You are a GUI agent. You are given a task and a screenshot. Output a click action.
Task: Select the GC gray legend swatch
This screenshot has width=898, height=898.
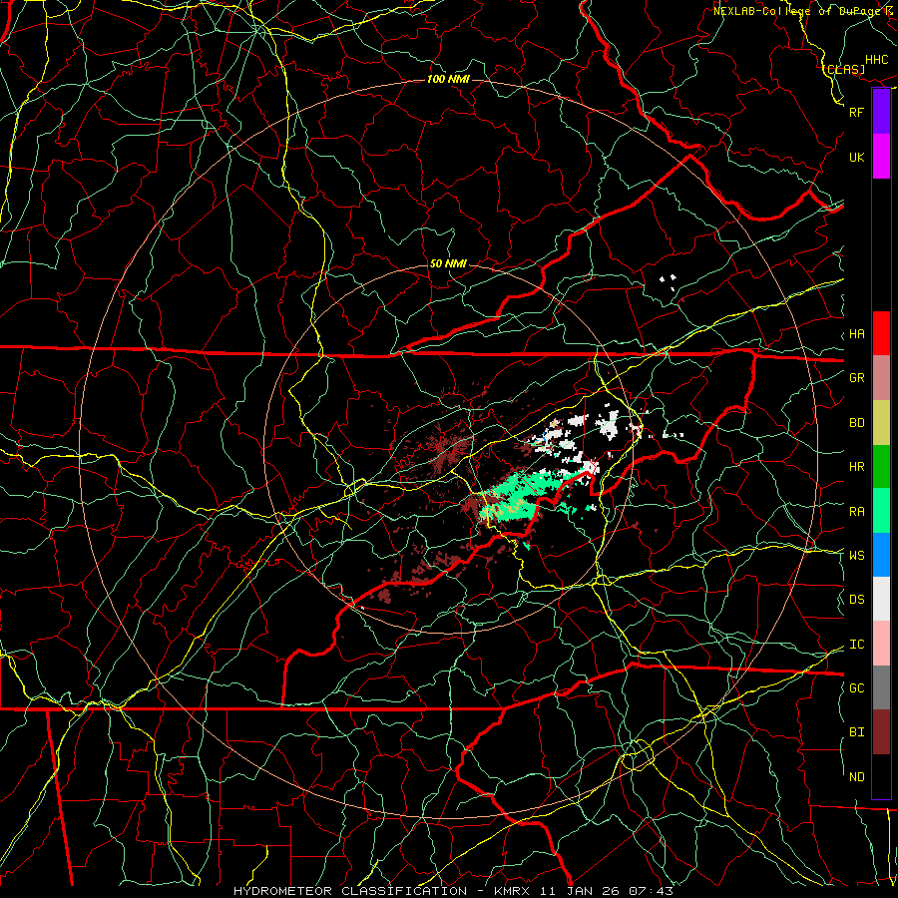pos(881,687)
